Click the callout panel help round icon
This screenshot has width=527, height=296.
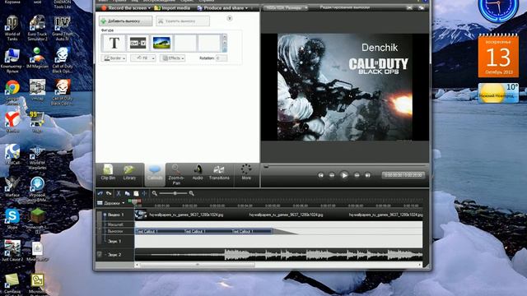(x=230, y=18)
